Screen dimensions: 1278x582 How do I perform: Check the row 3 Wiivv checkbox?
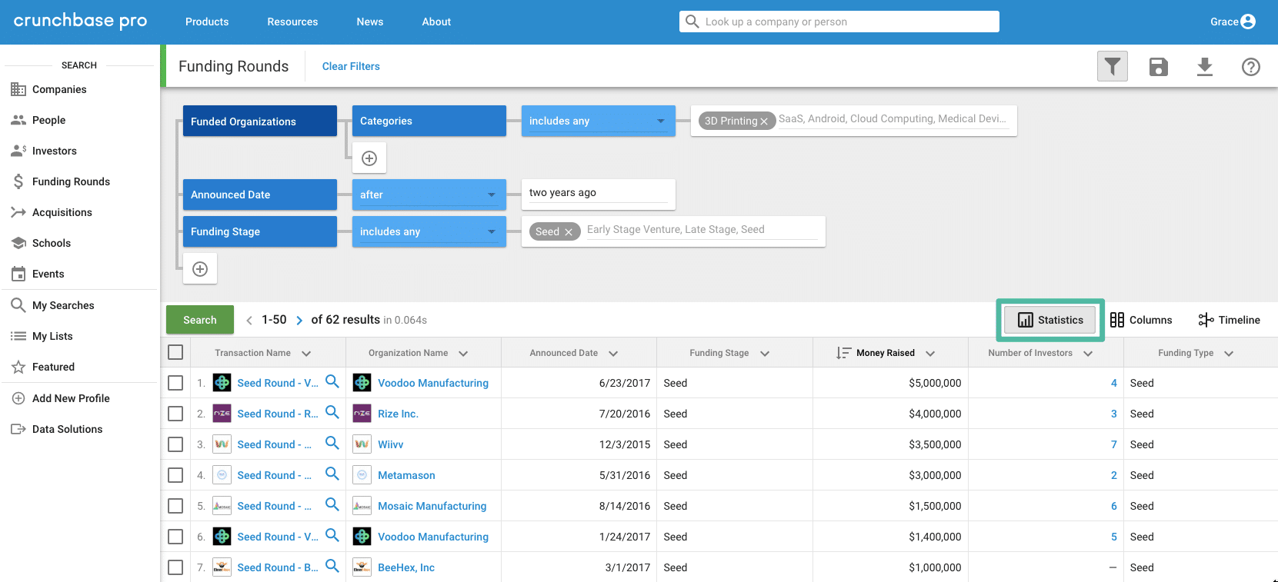tap(175, 444)
